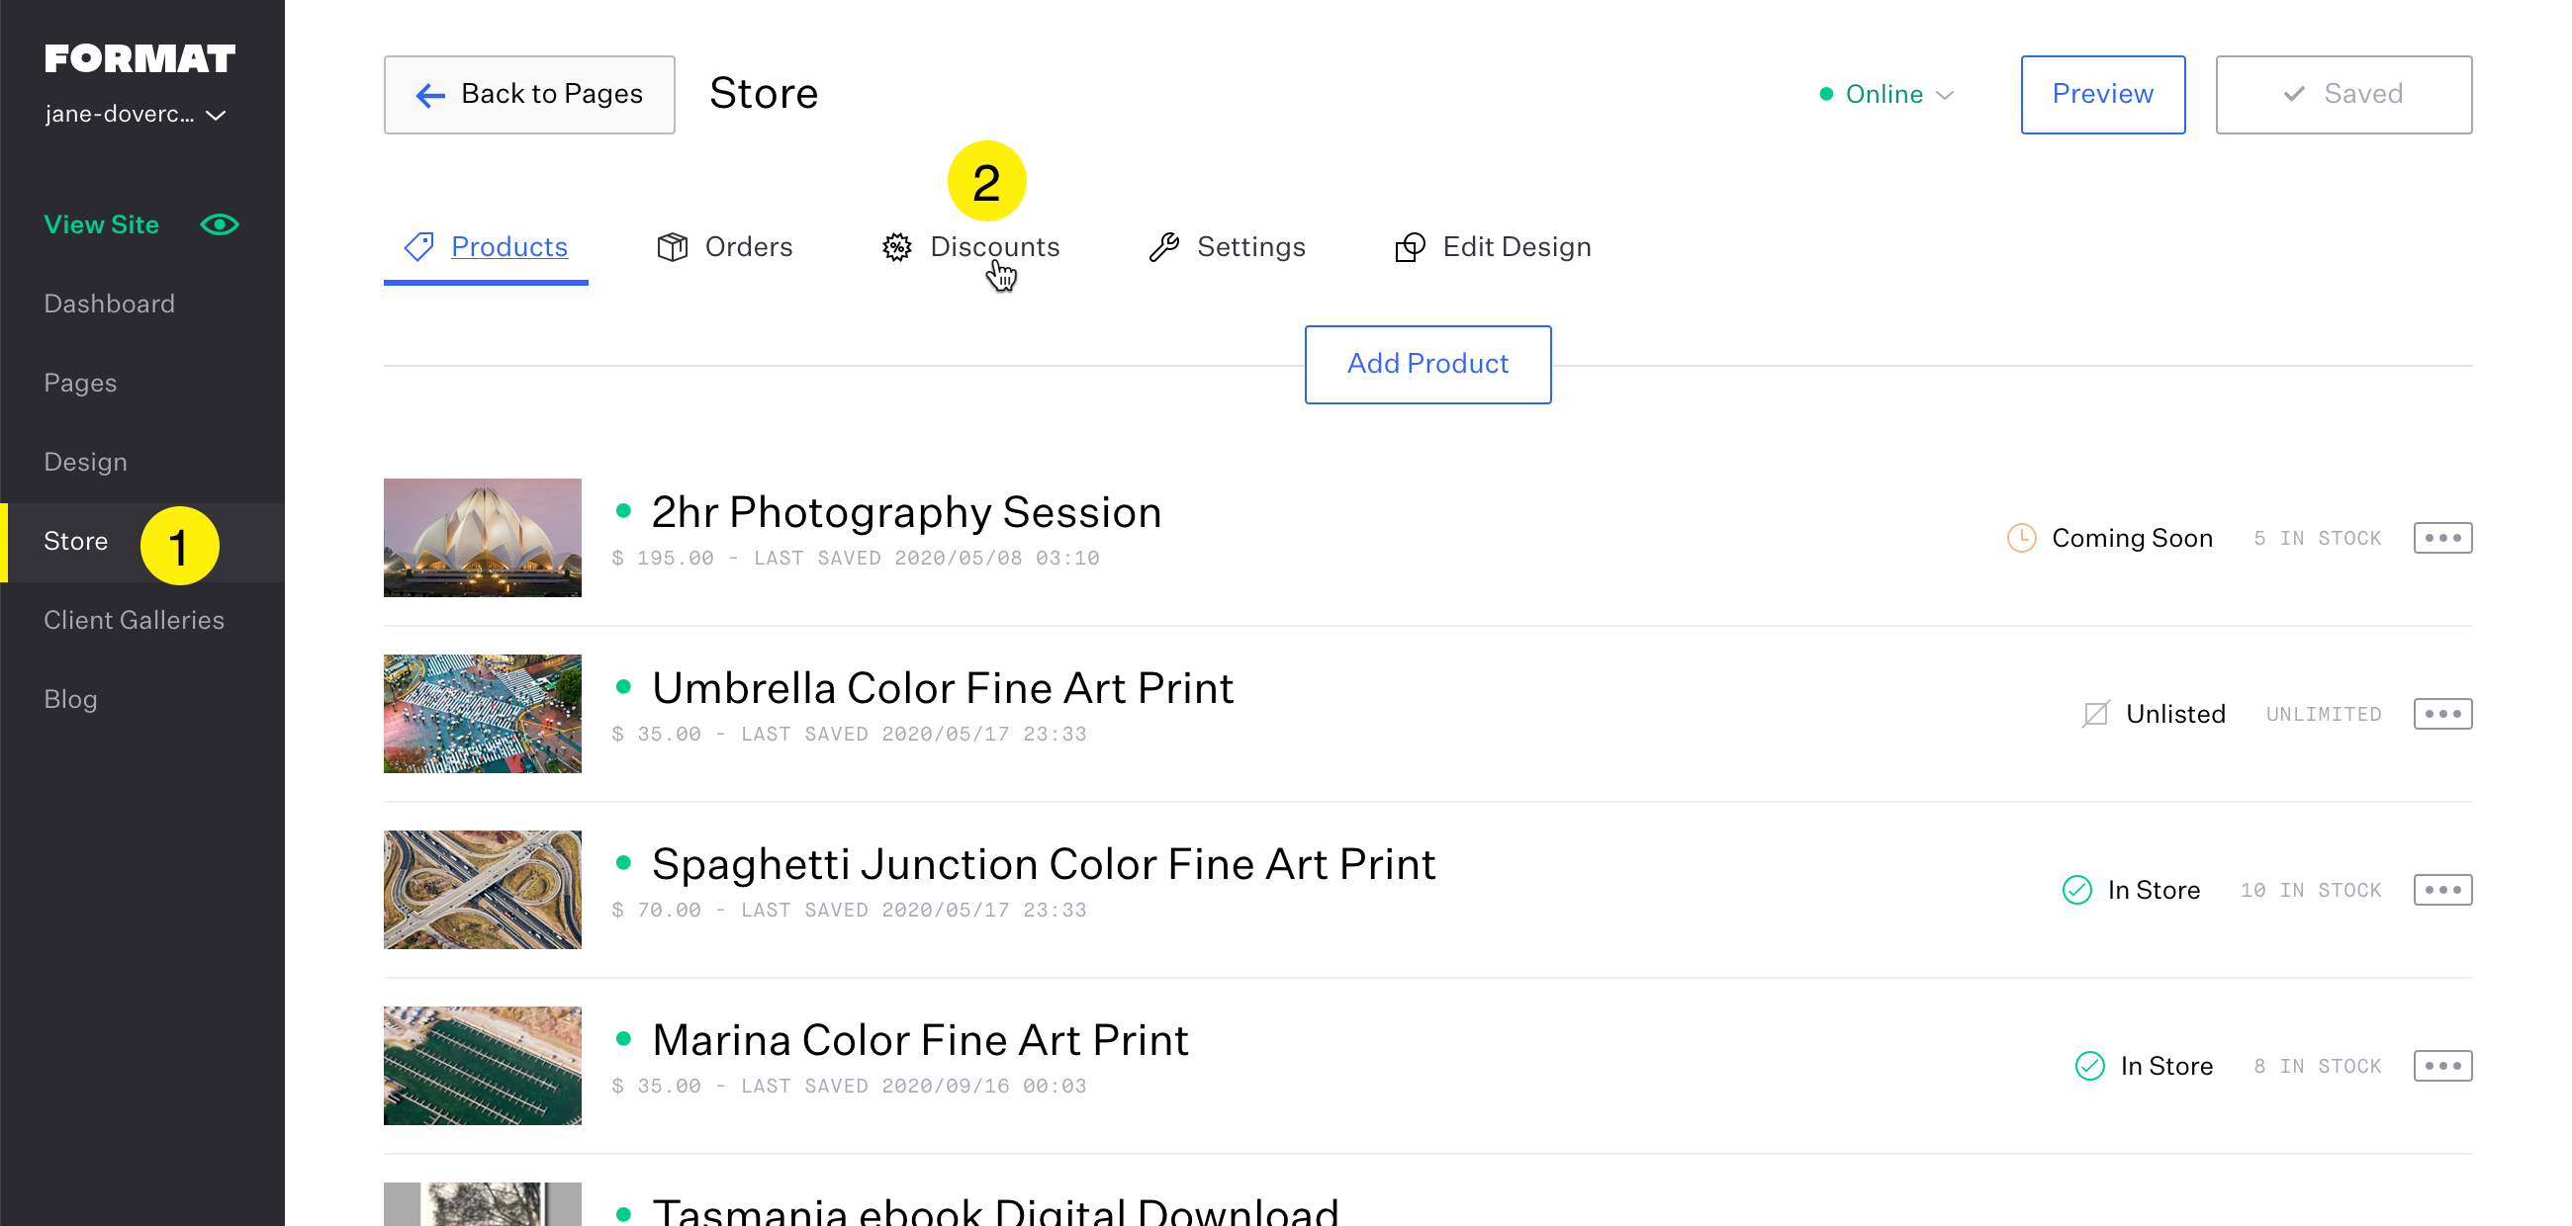Click the Discounts percent badge icon
Screen dimensions: 2572x1226
coord(896,246)
